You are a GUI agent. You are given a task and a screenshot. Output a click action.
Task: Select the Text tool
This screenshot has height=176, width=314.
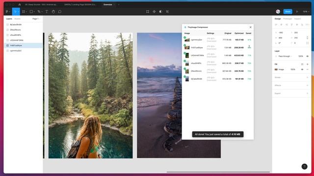tap(47, 12)
